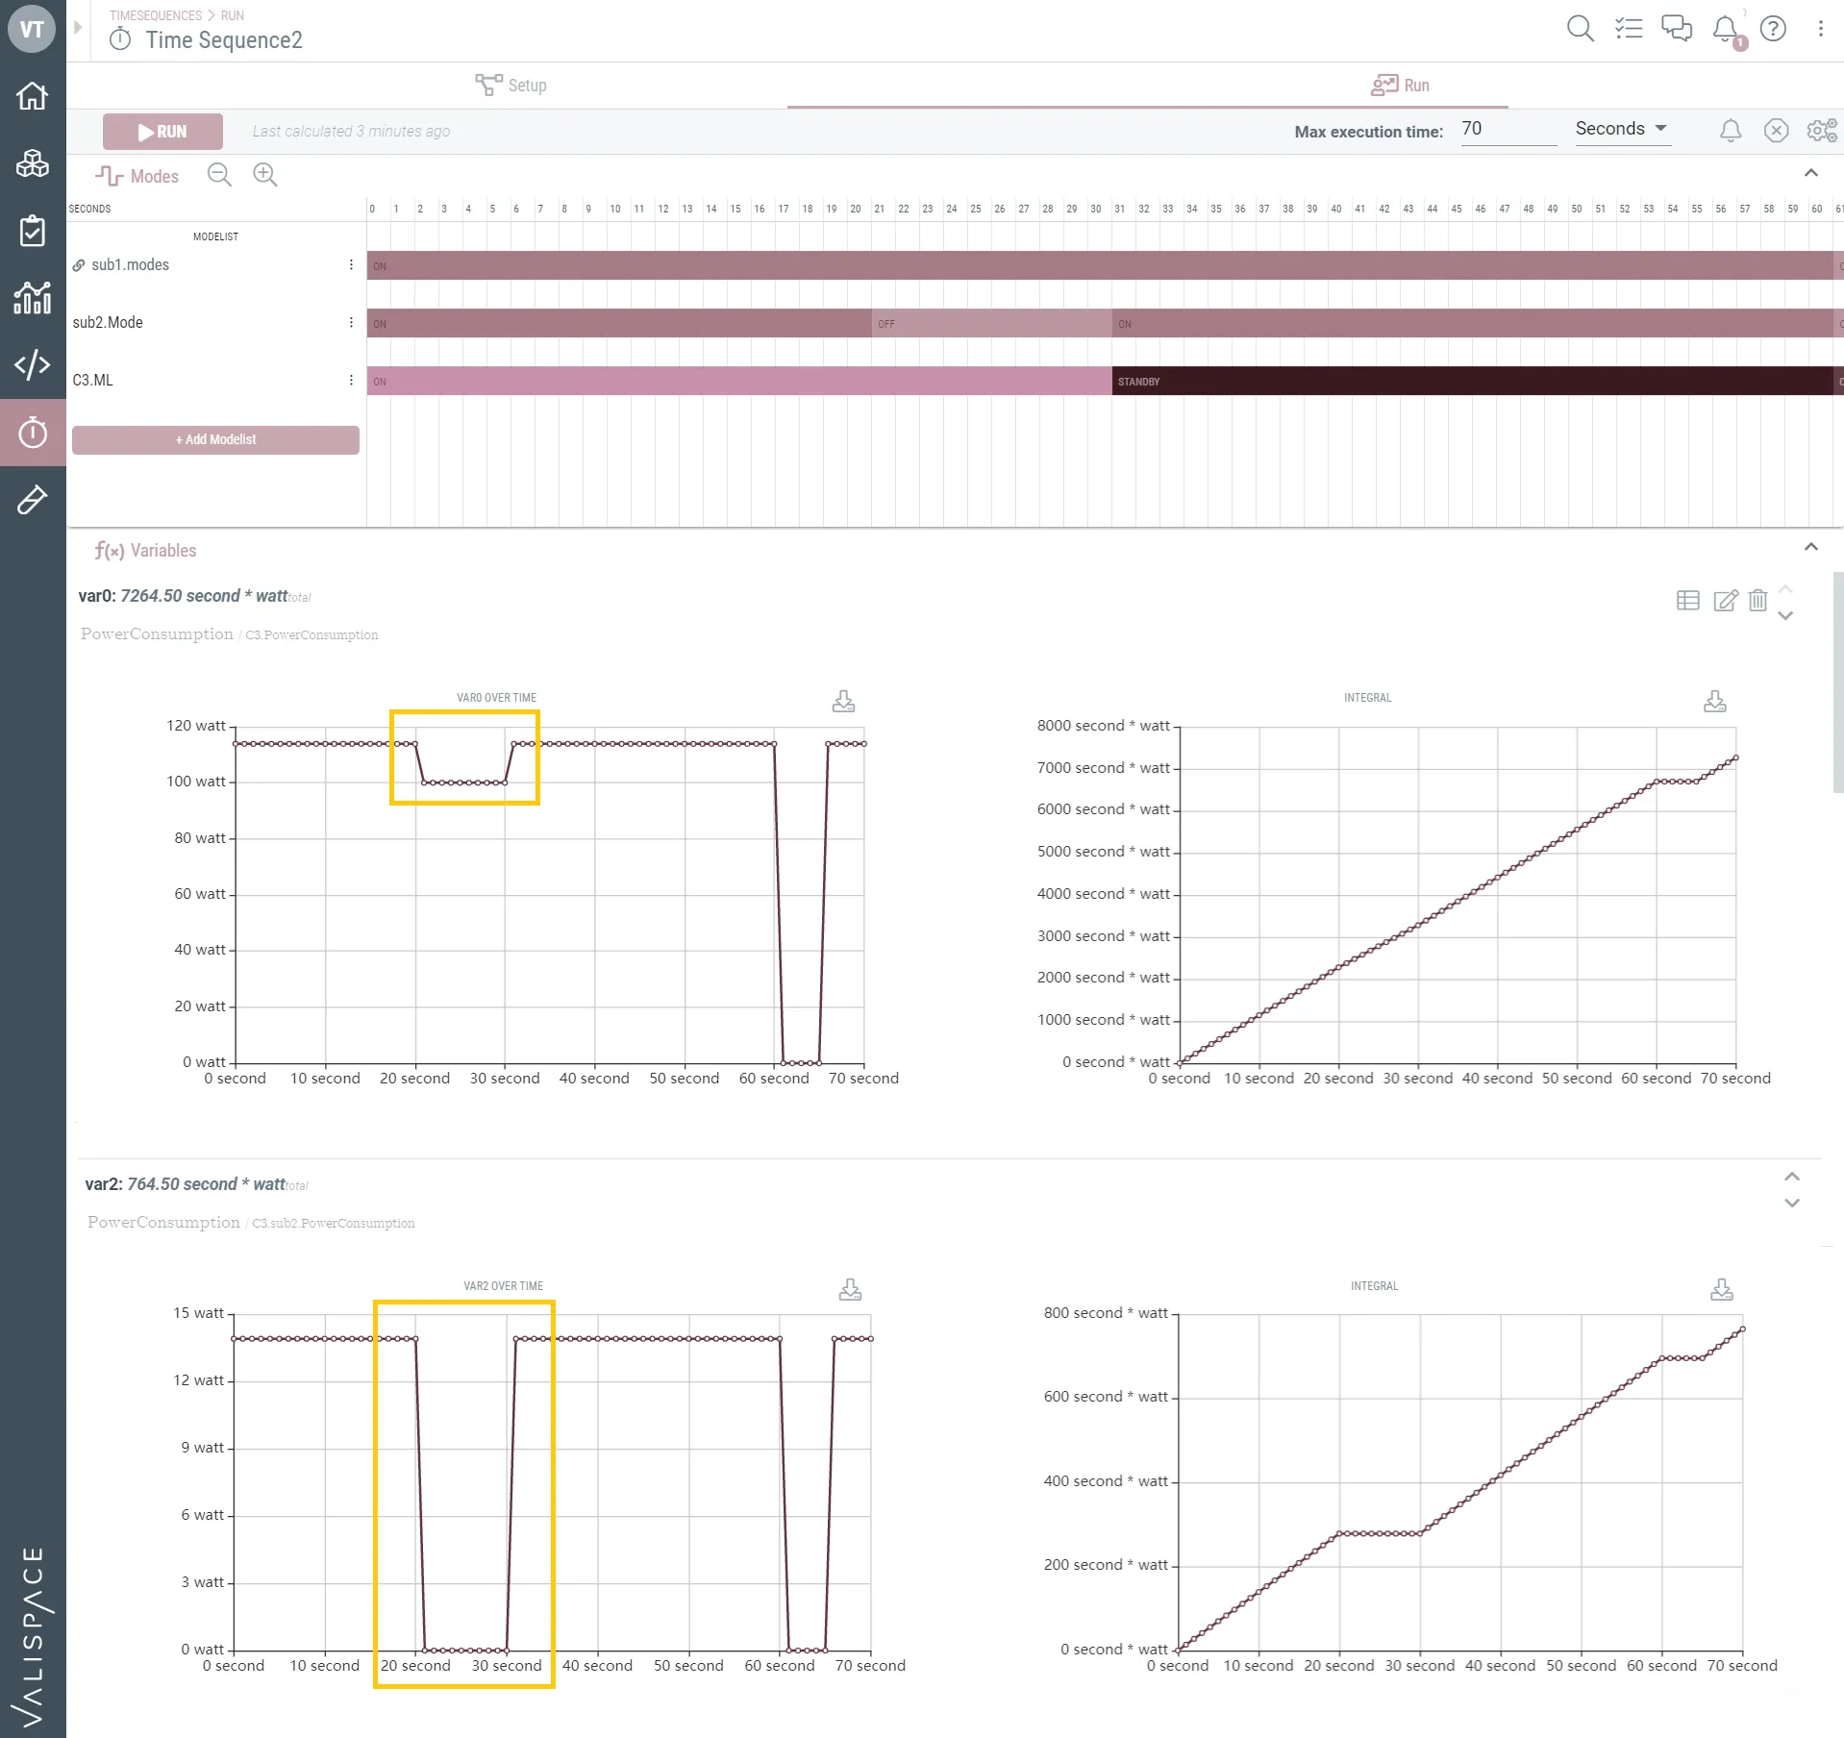
Task: Select the STANDBY segment of C3.ML
Action: point(1472,382)
